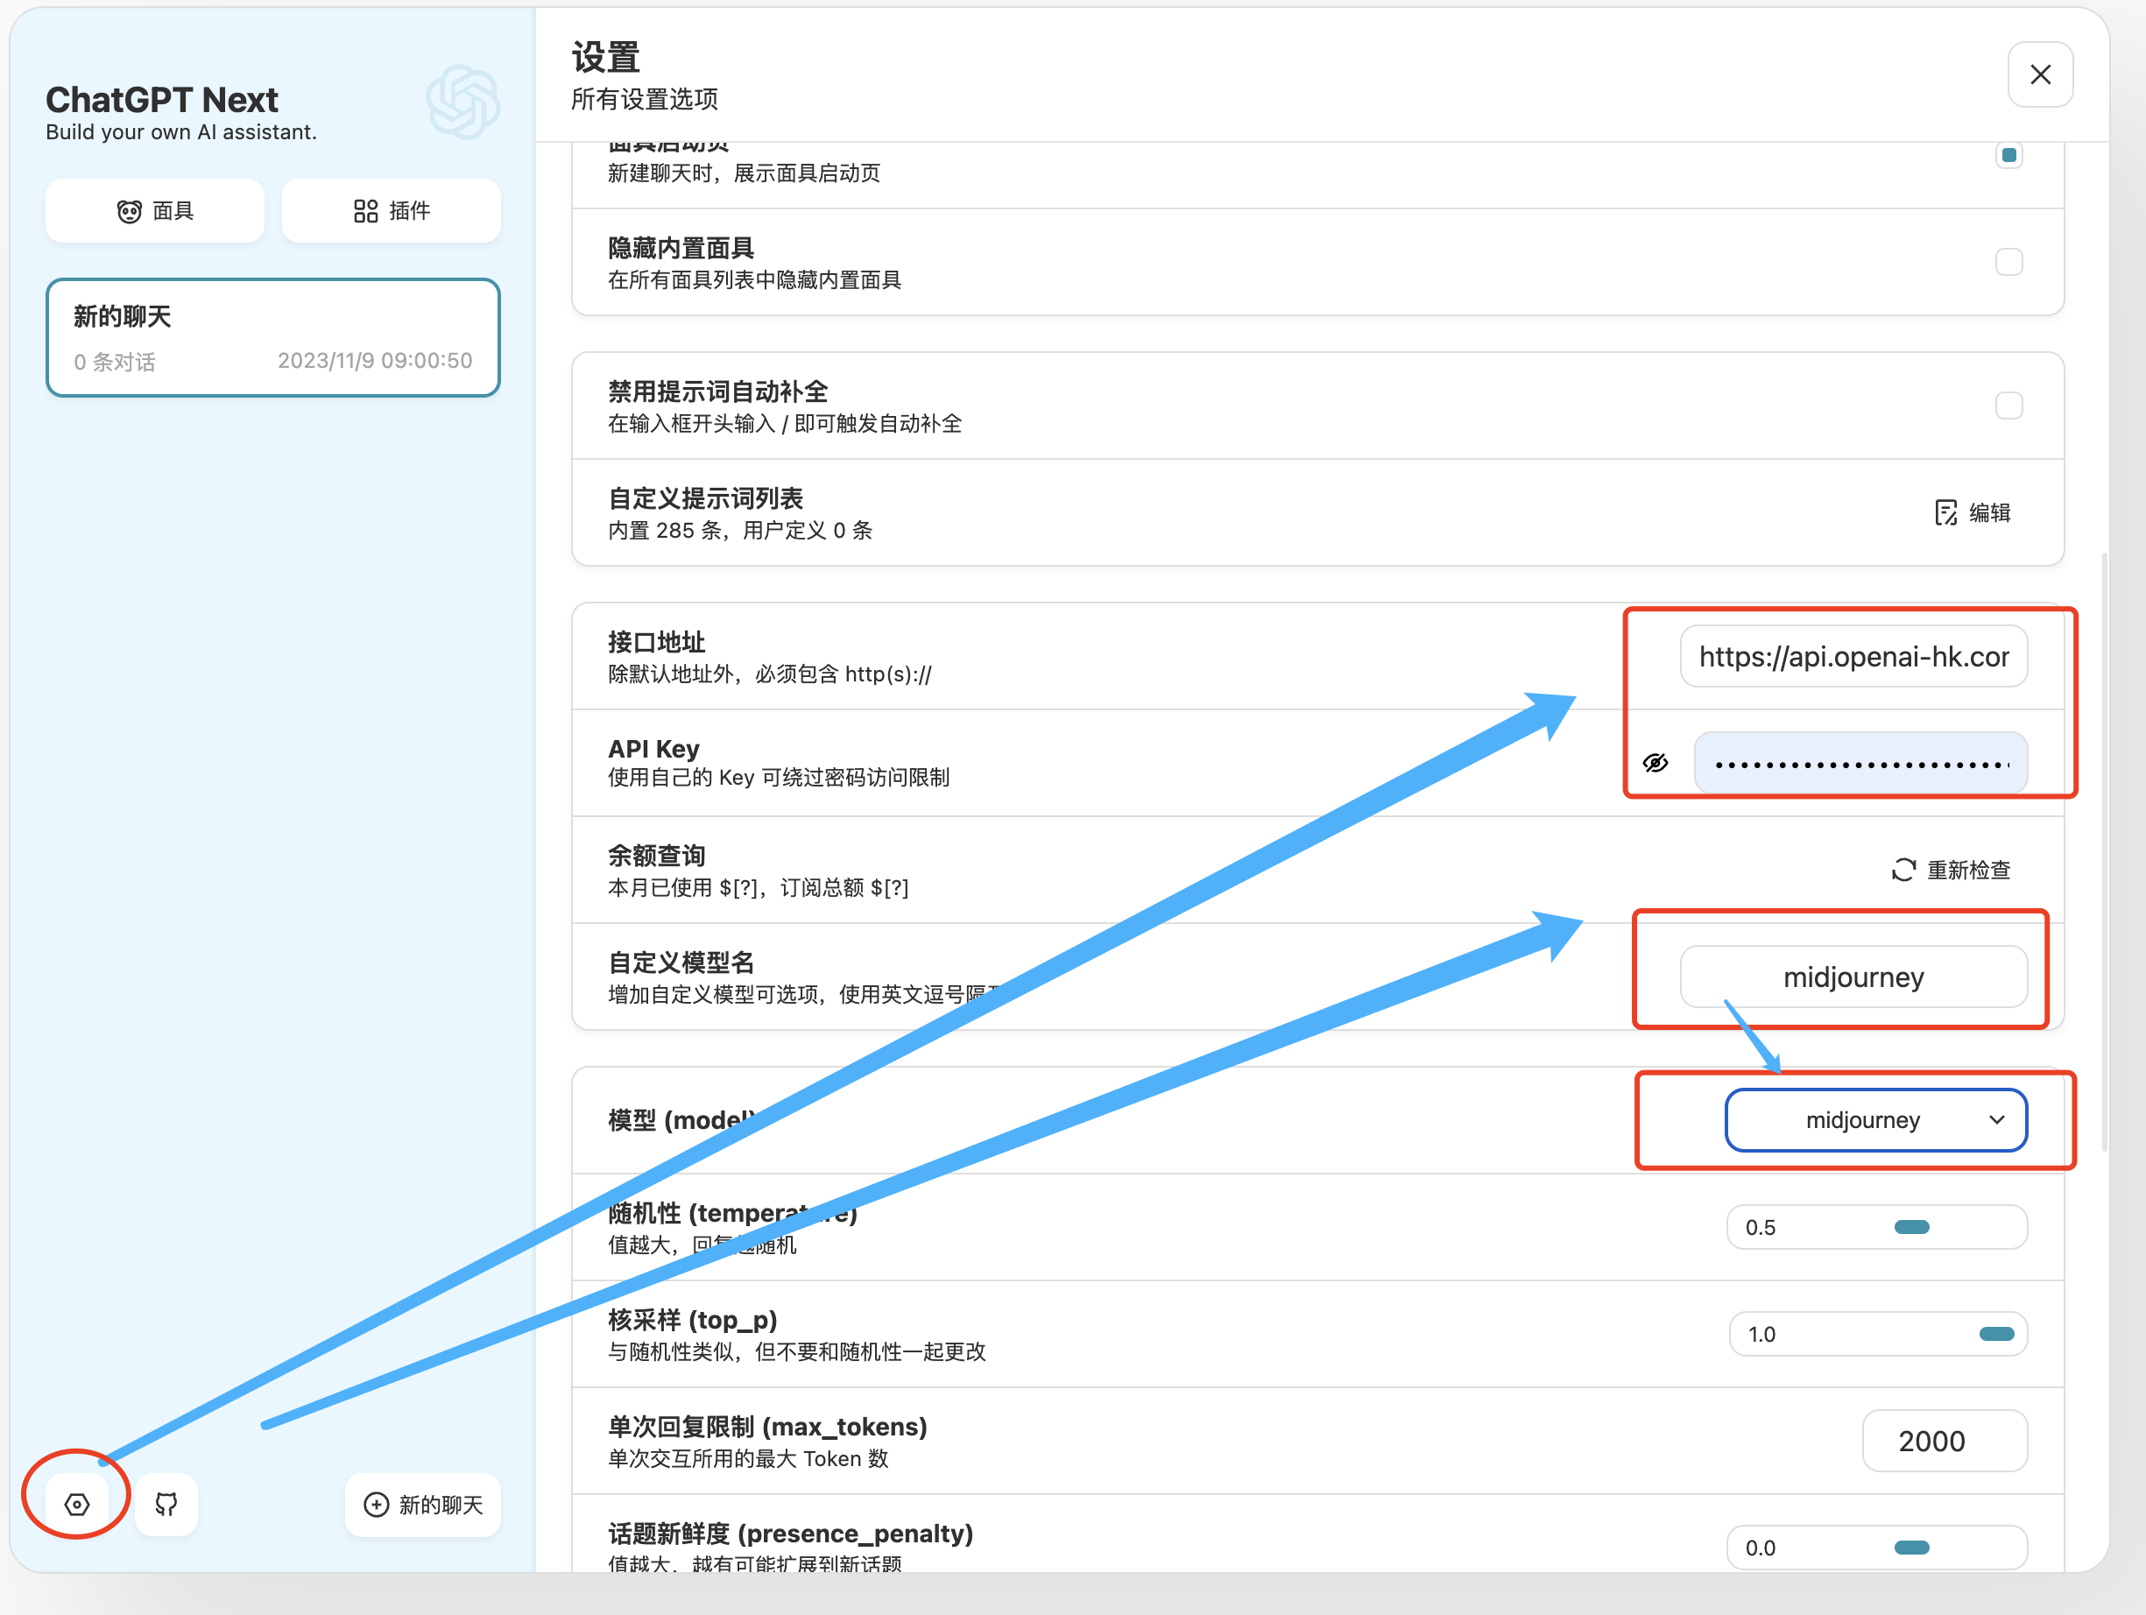Click the max_tokens 2000 input

click(1945, 1441)
